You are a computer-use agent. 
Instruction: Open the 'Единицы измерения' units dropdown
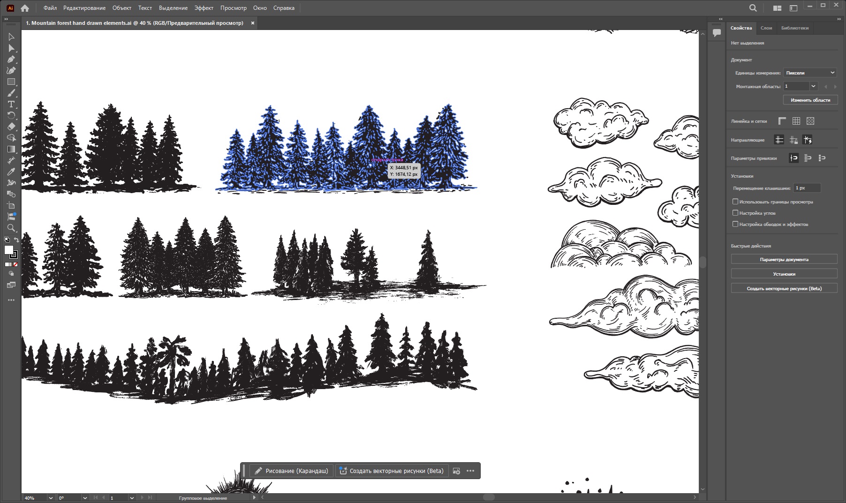tap(810, 73)
